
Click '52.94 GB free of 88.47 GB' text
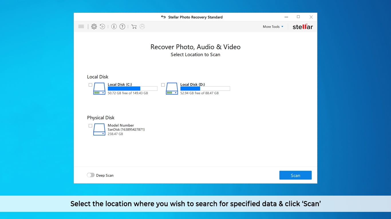coord(200,93)
